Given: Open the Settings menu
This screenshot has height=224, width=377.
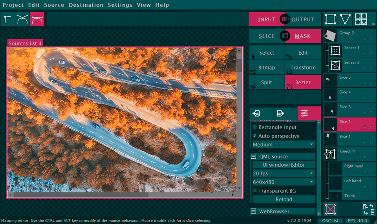Looking at the screenshot, I should point(120,5).
